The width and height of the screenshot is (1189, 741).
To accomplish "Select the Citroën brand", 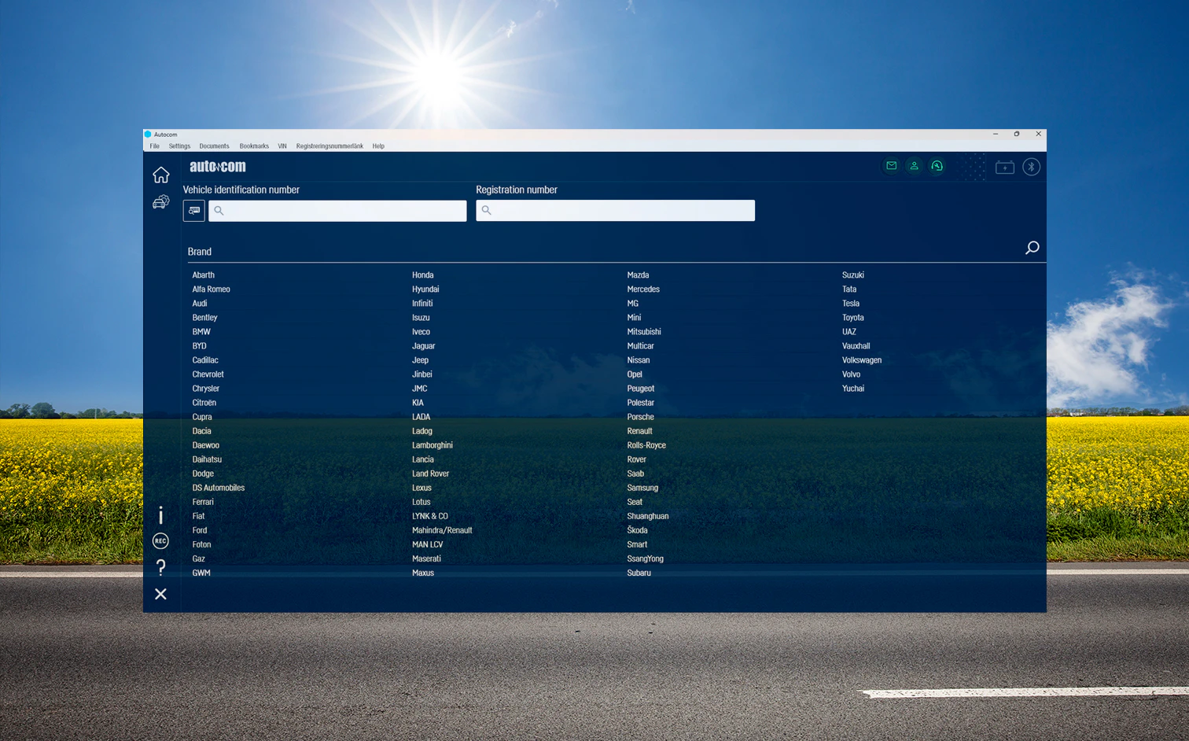I will 204,403.
